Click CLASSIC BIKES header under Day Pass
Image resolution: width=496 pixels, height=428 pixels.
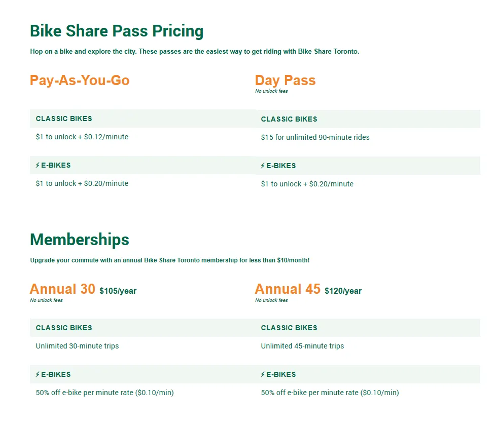pos(289,119)
